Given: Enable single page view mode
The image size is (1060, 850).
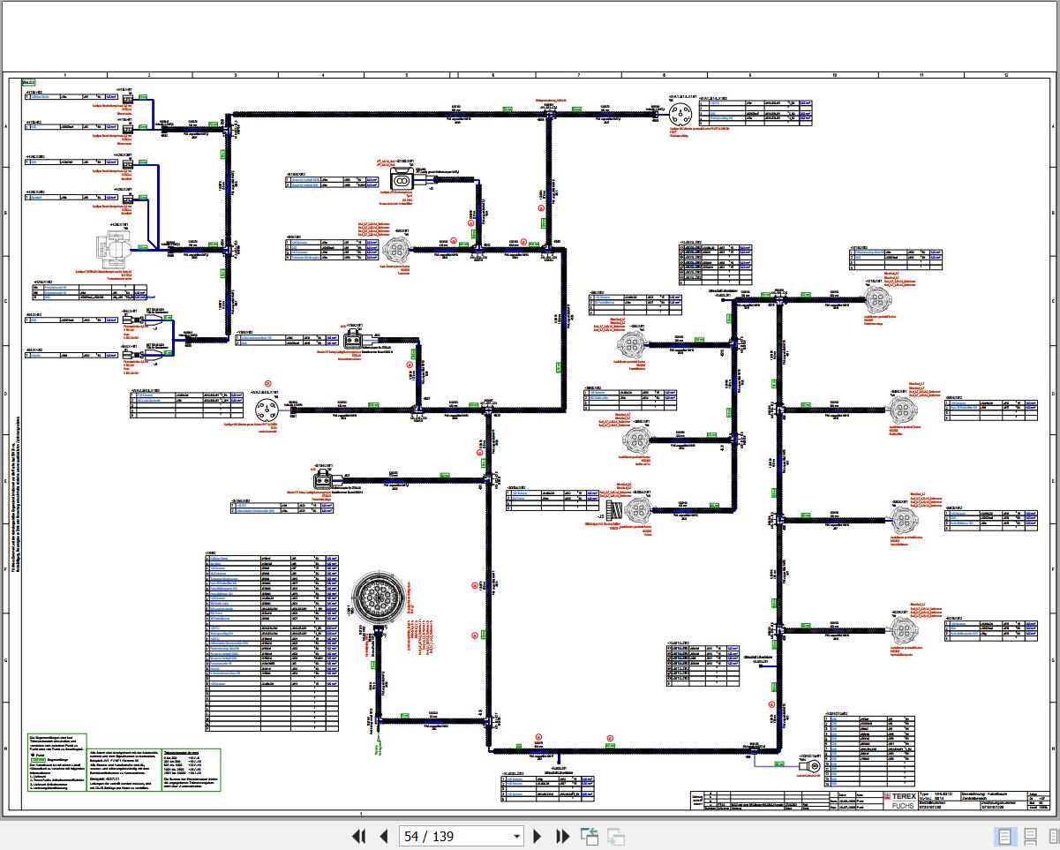Looking at the screenshot, I should [1005, 836].
